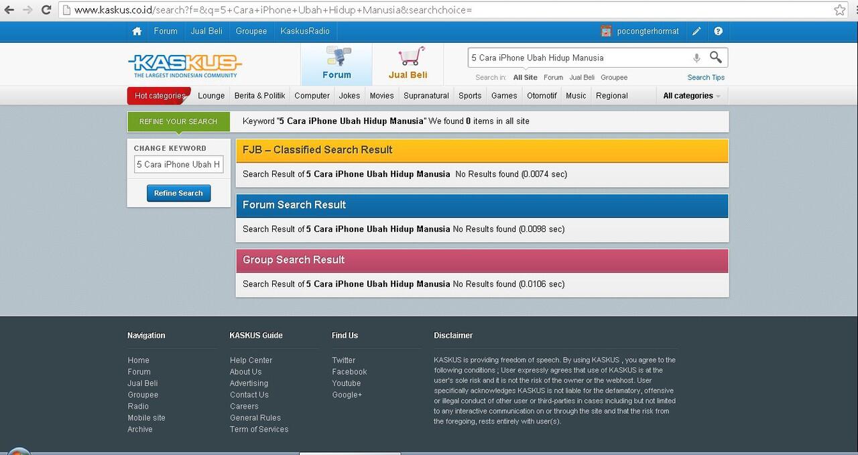Set search scope to Groupee
This screenshot has width=858, height=455.
pos(614,78)
